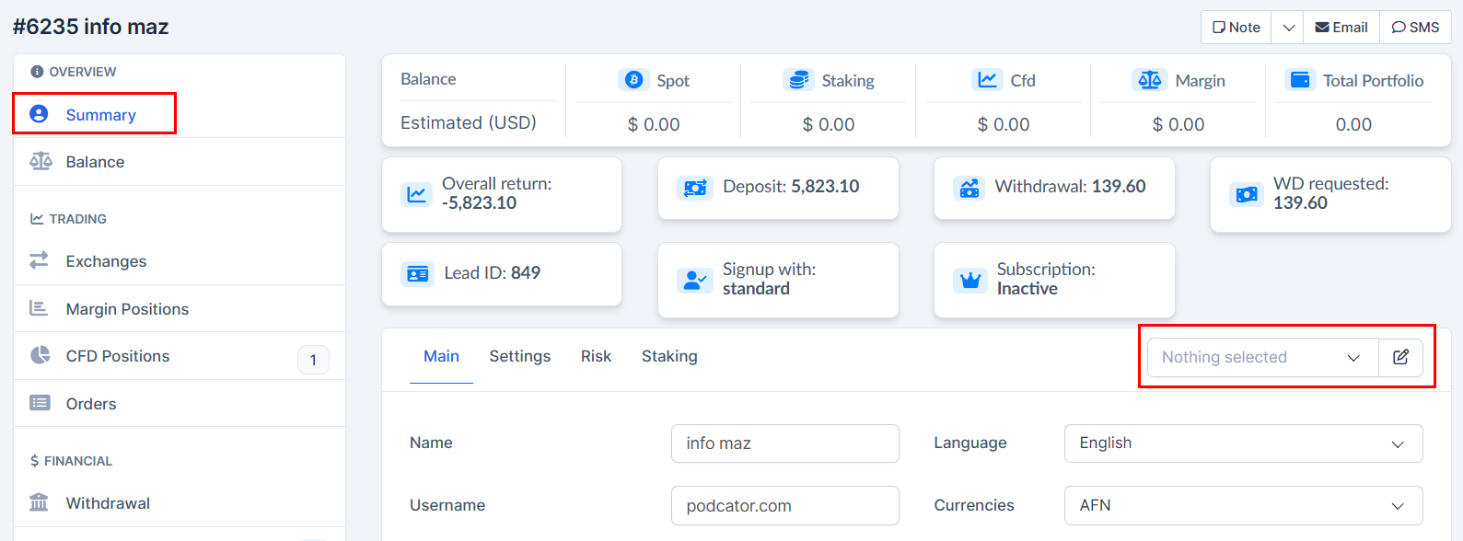This screenshot has width=1463, height=541.
Task: Click the Lead ID card icon
Action: tap(417, 273)
